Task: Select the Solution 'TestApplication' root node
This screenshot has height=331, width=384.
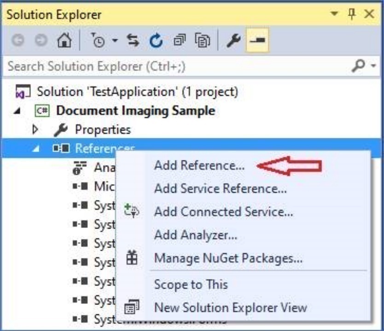Action: 137,91
